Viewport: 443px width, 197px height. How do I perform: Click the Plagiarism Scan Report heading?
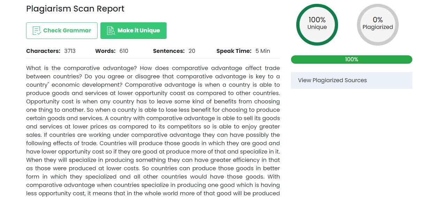pyautogui.click(x=75, y=9)
